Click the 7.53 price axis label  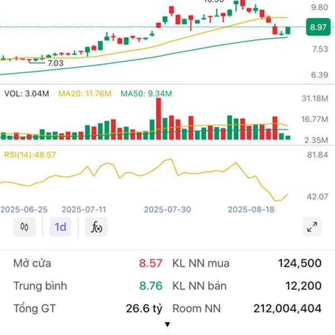pos(320,49)
